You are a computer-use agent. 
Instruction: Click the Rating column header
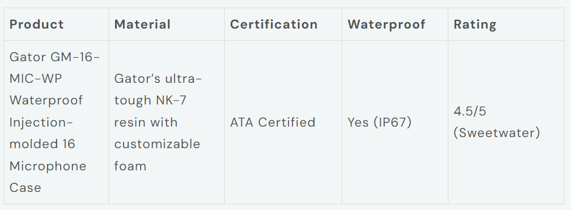point(475,24)
